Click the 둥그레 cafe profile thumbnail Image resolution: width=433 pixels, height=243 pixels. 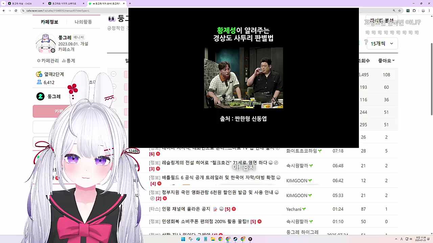coord(46,44)
